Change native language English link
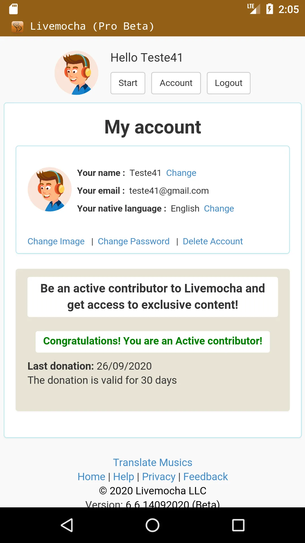305x543 pixels. pyautogui.click(x=219, y=208)
